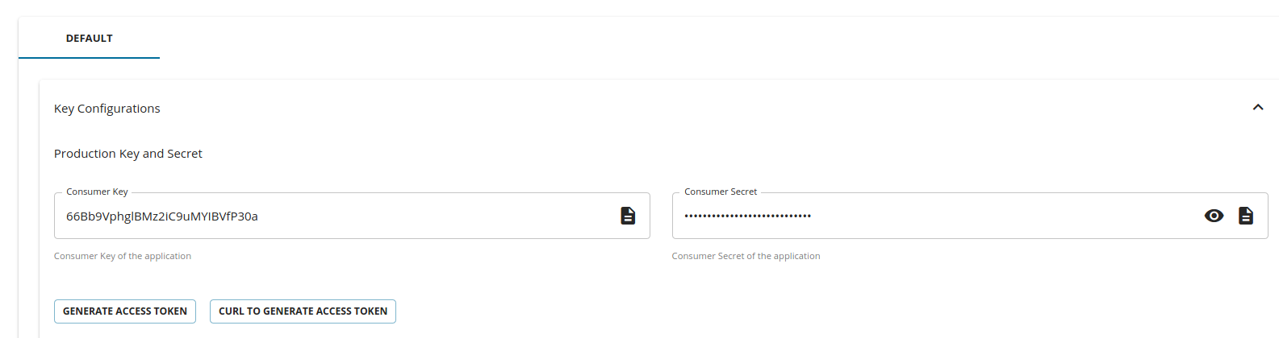Click the key value starting with 66Bb9

point(162,216)
